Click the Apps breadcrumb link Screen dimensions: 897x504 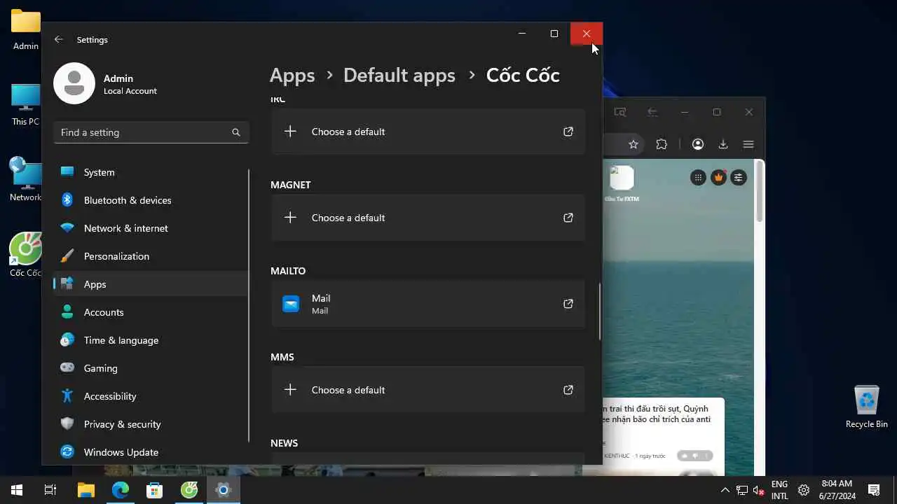[x=292, y=76]
